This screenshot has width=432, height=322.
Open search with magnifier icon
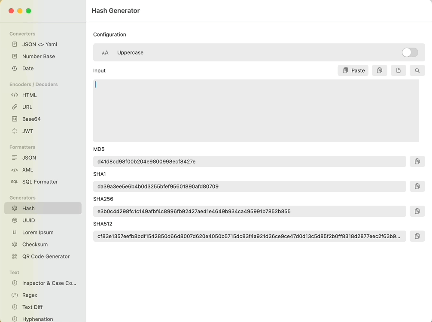pos(417,70)
